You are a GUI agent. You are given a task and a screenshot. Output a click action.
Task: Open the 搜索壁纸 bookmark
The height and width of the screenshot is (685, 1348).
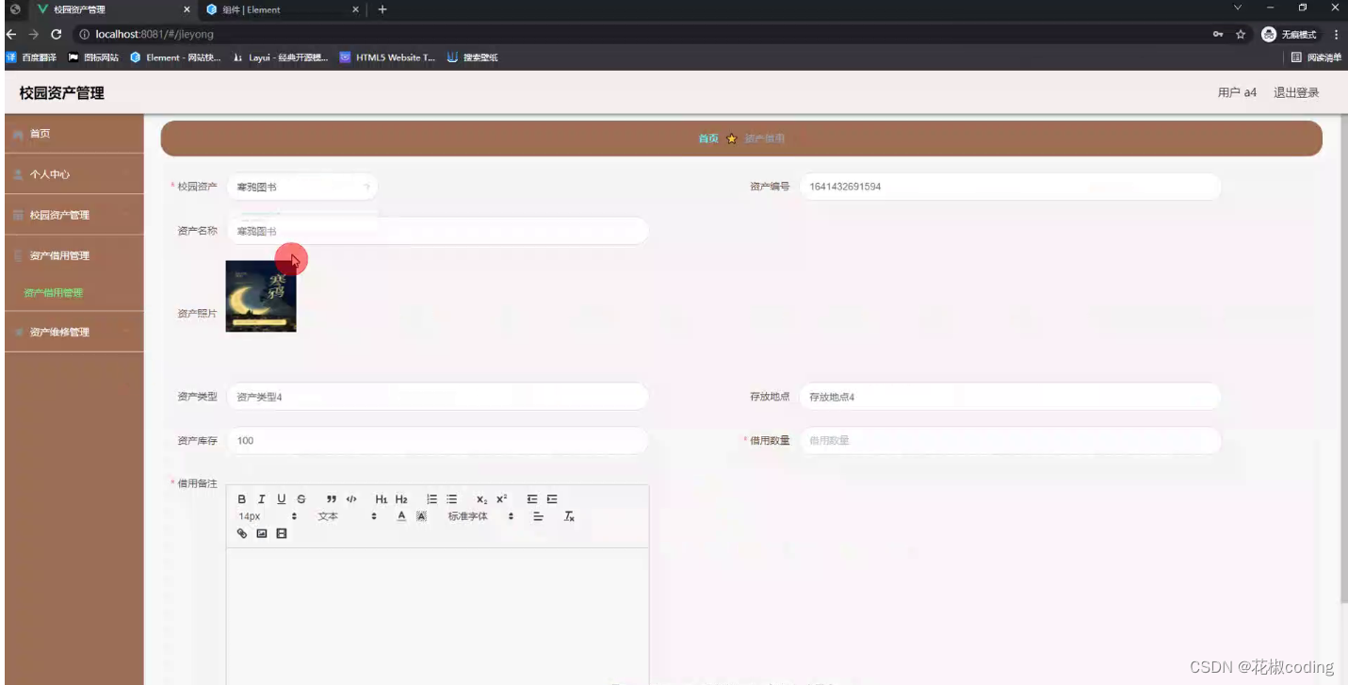coord(473,57)
